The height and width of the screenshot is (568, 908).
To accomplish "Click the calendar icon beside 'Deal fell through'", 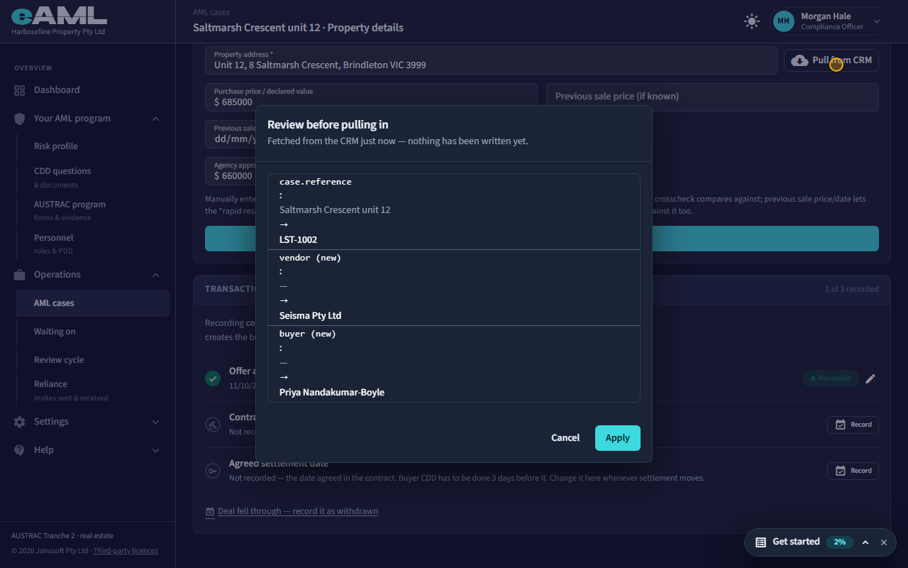I will [210, 512].
